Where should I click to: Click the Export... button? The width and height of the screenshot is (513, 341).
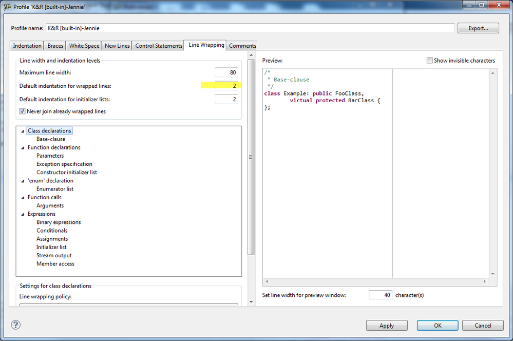tap(478, 28)
